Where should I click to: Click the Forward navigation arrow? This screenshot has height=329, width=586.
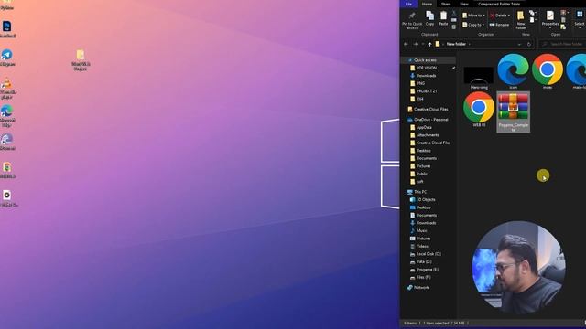pos(415,44)
